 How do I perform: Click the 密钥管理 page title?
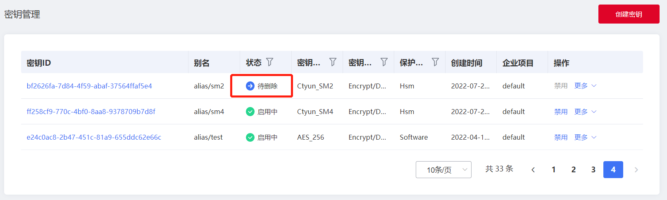(22, 14)
